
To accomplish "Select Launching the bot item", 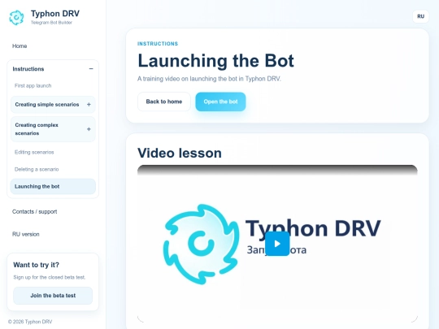I will point(53,186).
